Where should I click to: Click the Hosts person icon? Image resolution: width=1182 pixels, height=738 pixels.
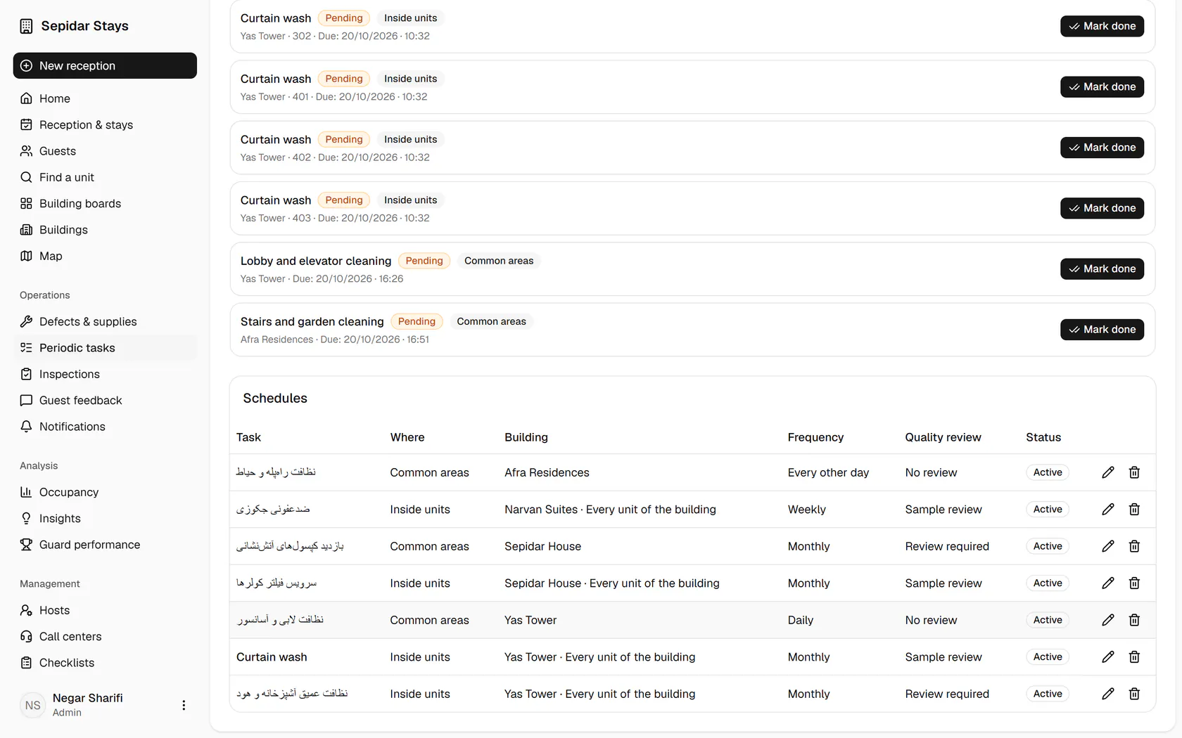pos(26,610)
